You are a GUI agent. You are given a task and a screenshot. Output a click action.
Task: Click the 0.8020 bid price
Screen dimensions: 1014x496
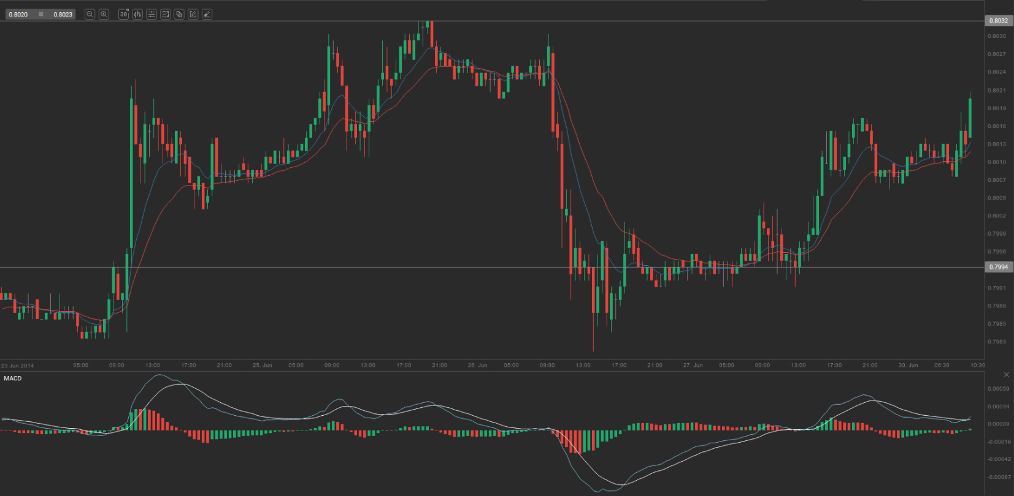point(18,14)
